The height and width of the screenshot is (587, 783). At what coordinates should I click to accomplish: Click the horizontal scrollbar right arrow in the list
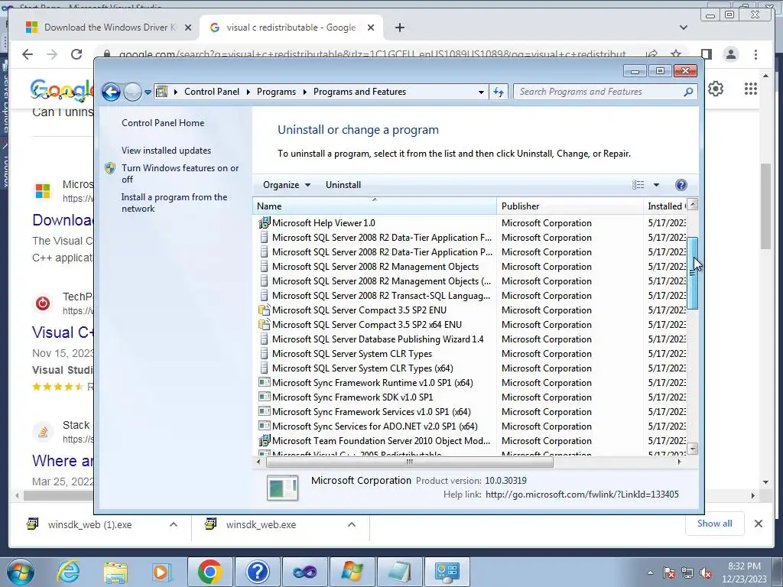(x=679, y=462)
